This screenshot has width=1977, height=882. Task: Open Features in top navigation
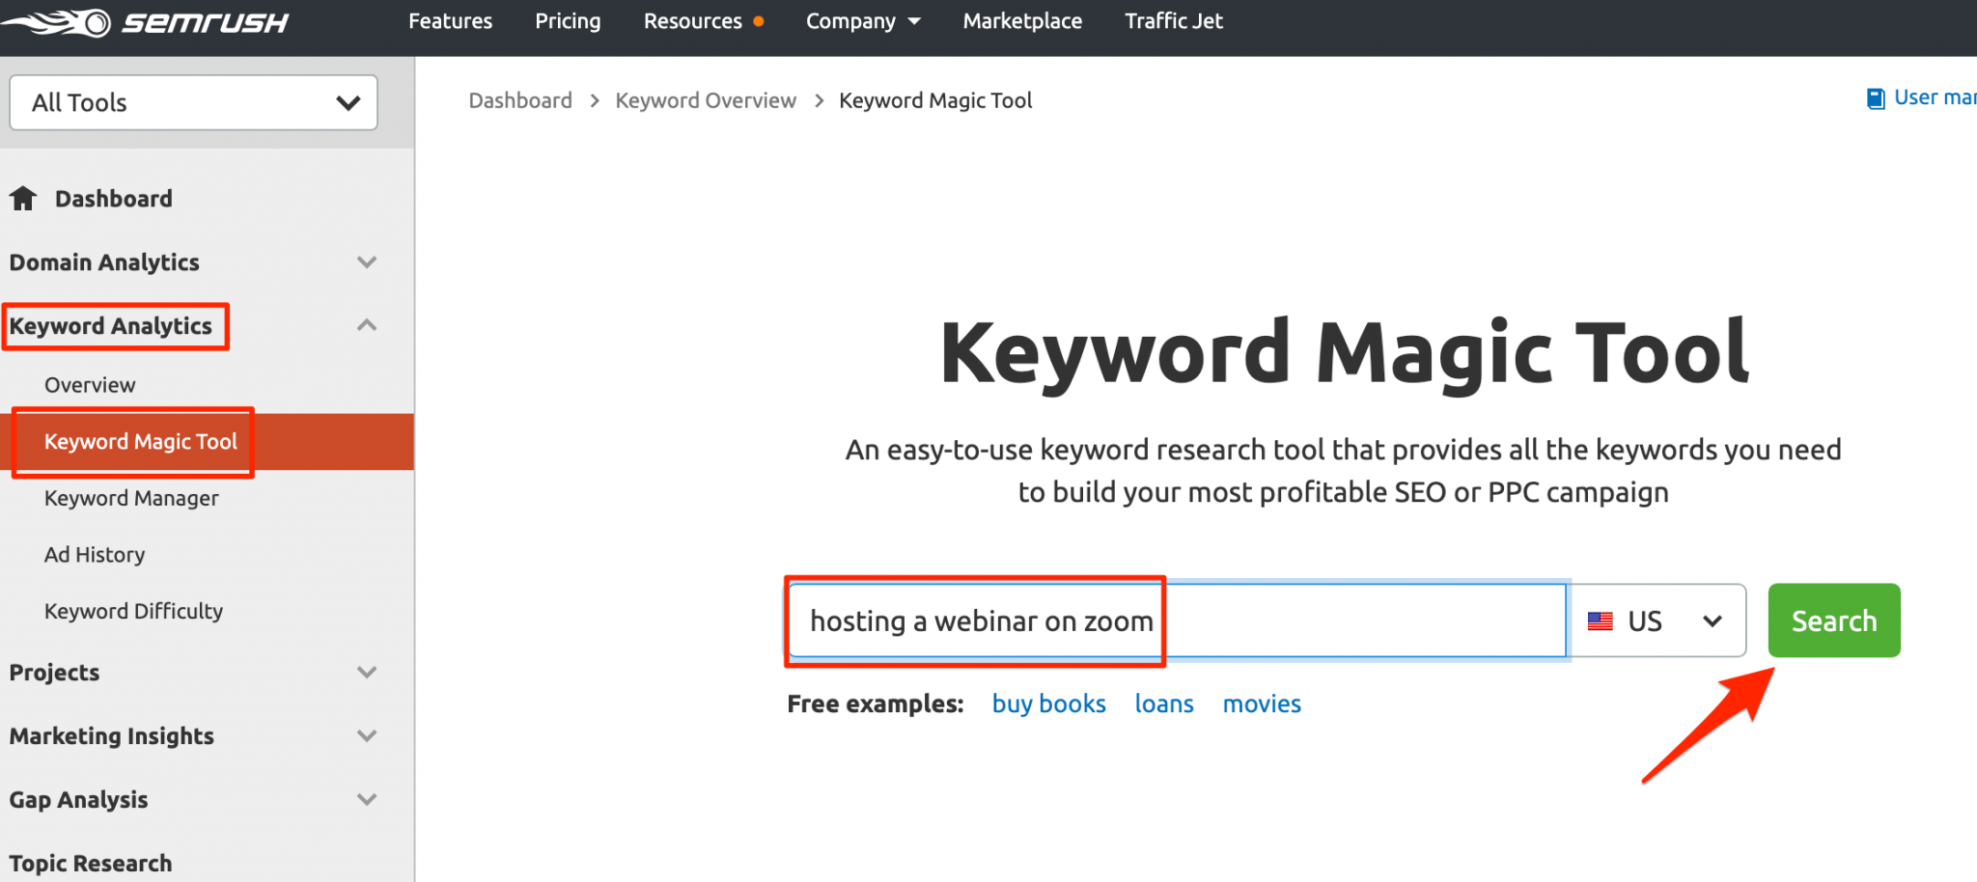pyautogui.click(x=450, y=21)
